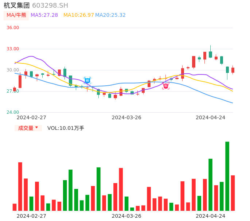The height and width of the screenshot is (221, 250).
Task: Toggle the MA10 moving average label
Action: click(78, 15)
